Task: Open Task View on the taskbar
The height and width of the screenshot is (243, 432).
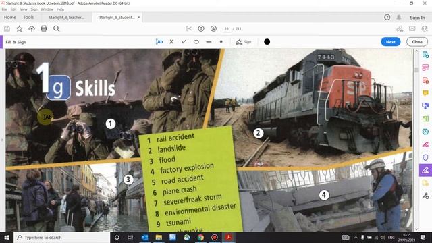Action: point(130,237)
